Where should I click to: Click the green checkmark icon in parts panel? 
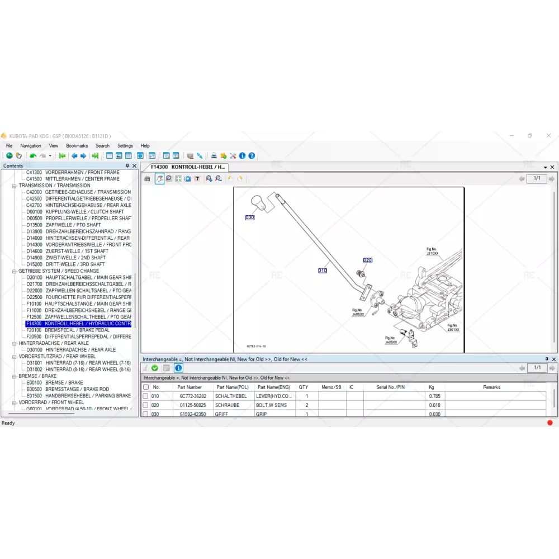[x=155, y=368]
